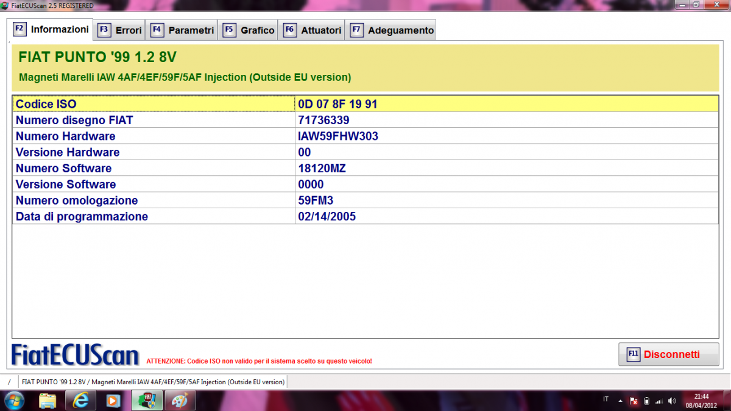The height and width of the screenshot is (411, 731).
Task: Select the Numero Hardware row
Action: [365, 136]
